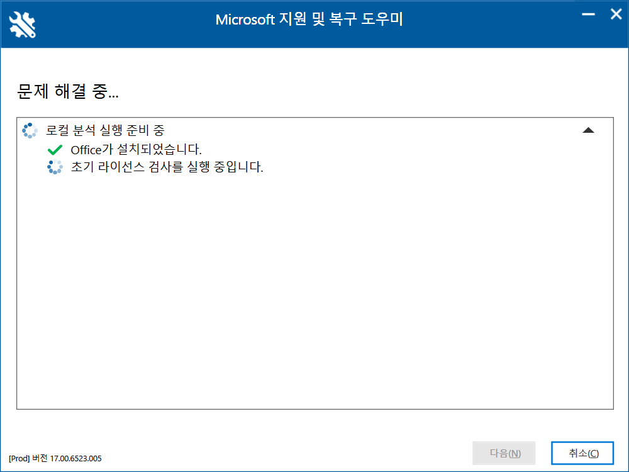Click the spinner beside 초기 라이선스 검사를 실행 중입니다

55,167
